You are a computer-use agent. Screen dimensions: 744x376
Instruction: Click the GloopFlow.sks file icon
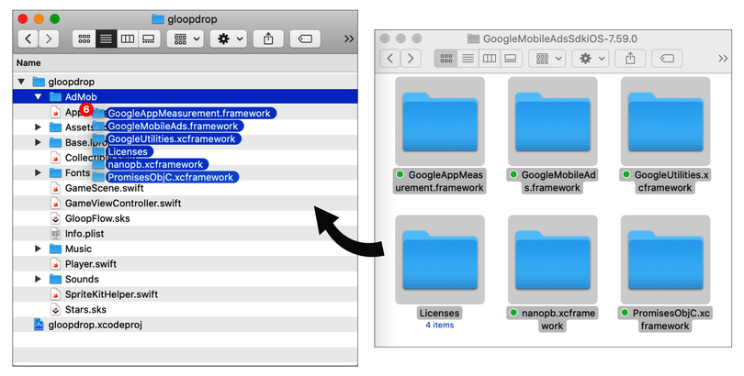pyautogui.click(x=55, y=218)
